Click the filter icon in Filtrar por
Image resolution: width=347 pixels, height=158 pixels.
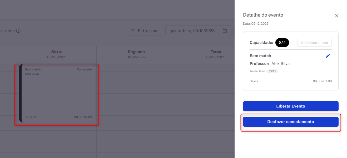tap(133, 31)
